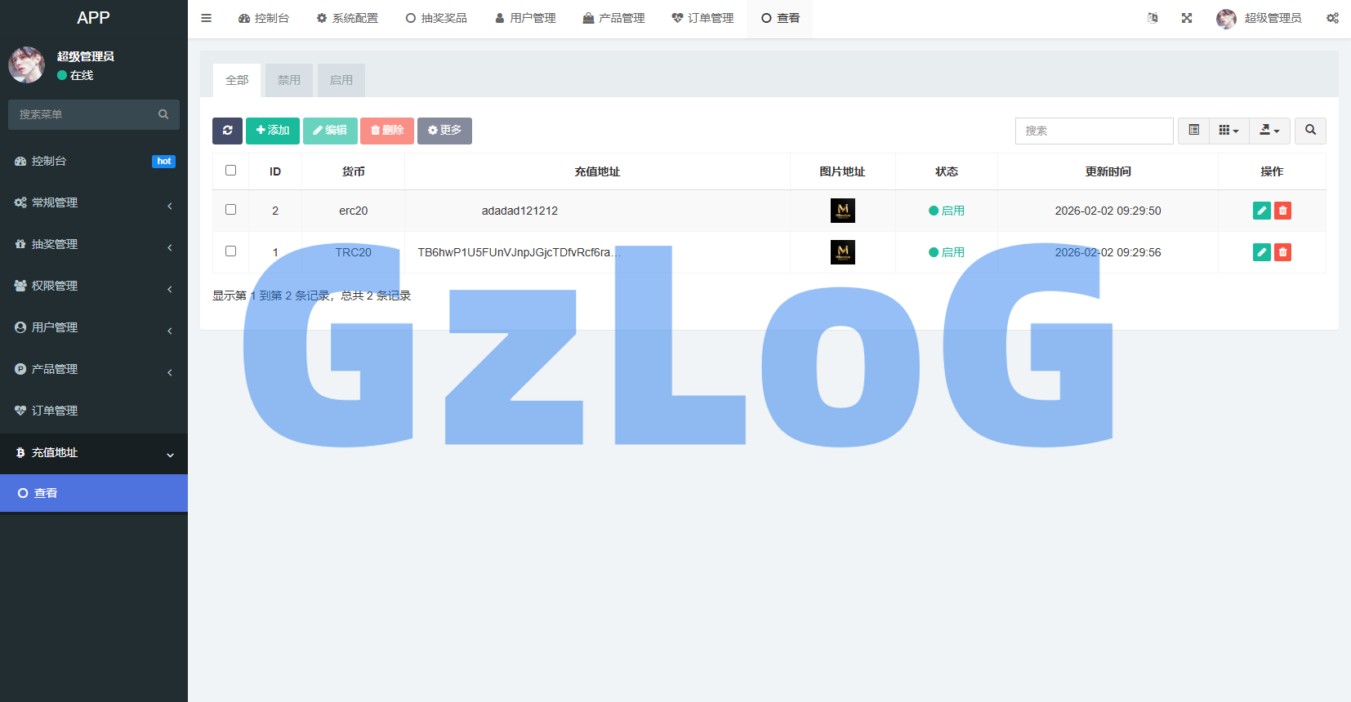Expand 产品管理 sidebar menu
This screenshot has height=702, width=1351.
(x=94, y=369)
